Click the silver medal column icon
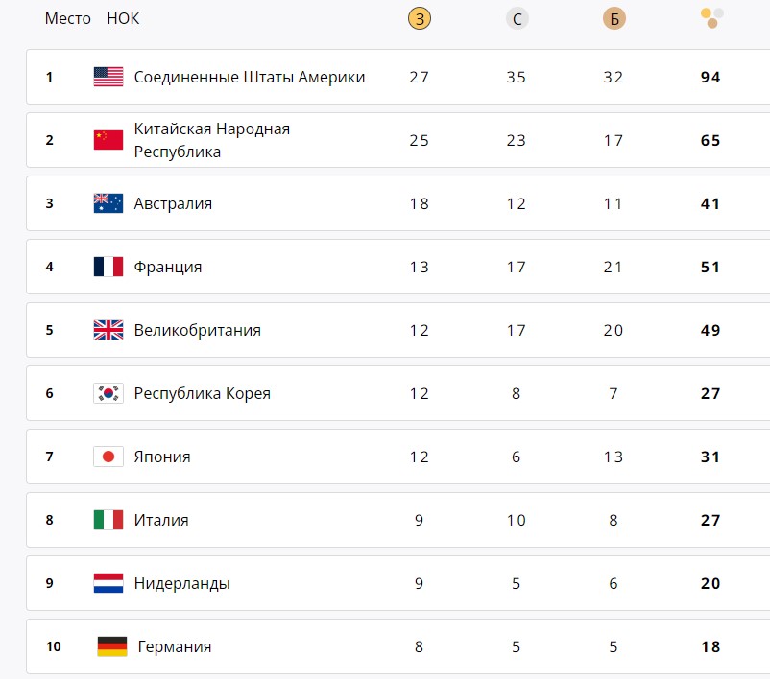Image resolution: width=770 pixels, height=679 pixels. pyautogui.click(x=517, y=18)
